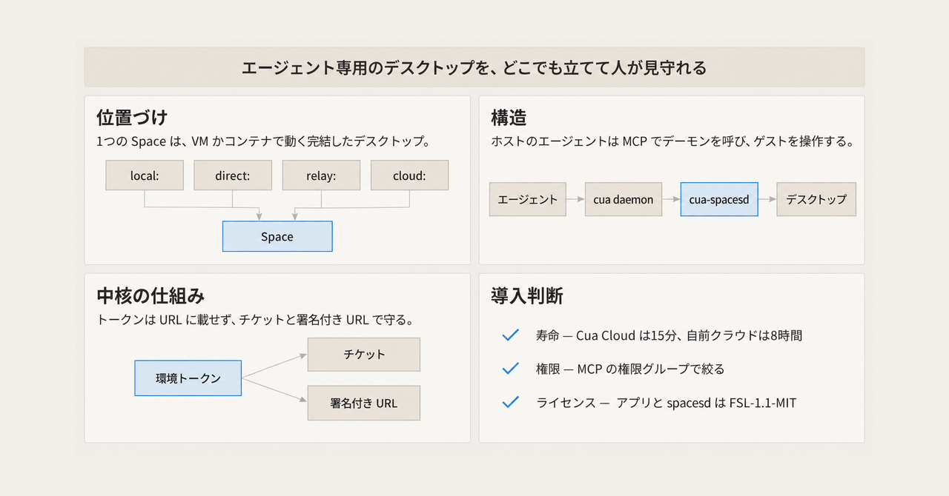Viewport: 949px width, 496px height.
Task: Click the relay: box
Action: [321, 175]
